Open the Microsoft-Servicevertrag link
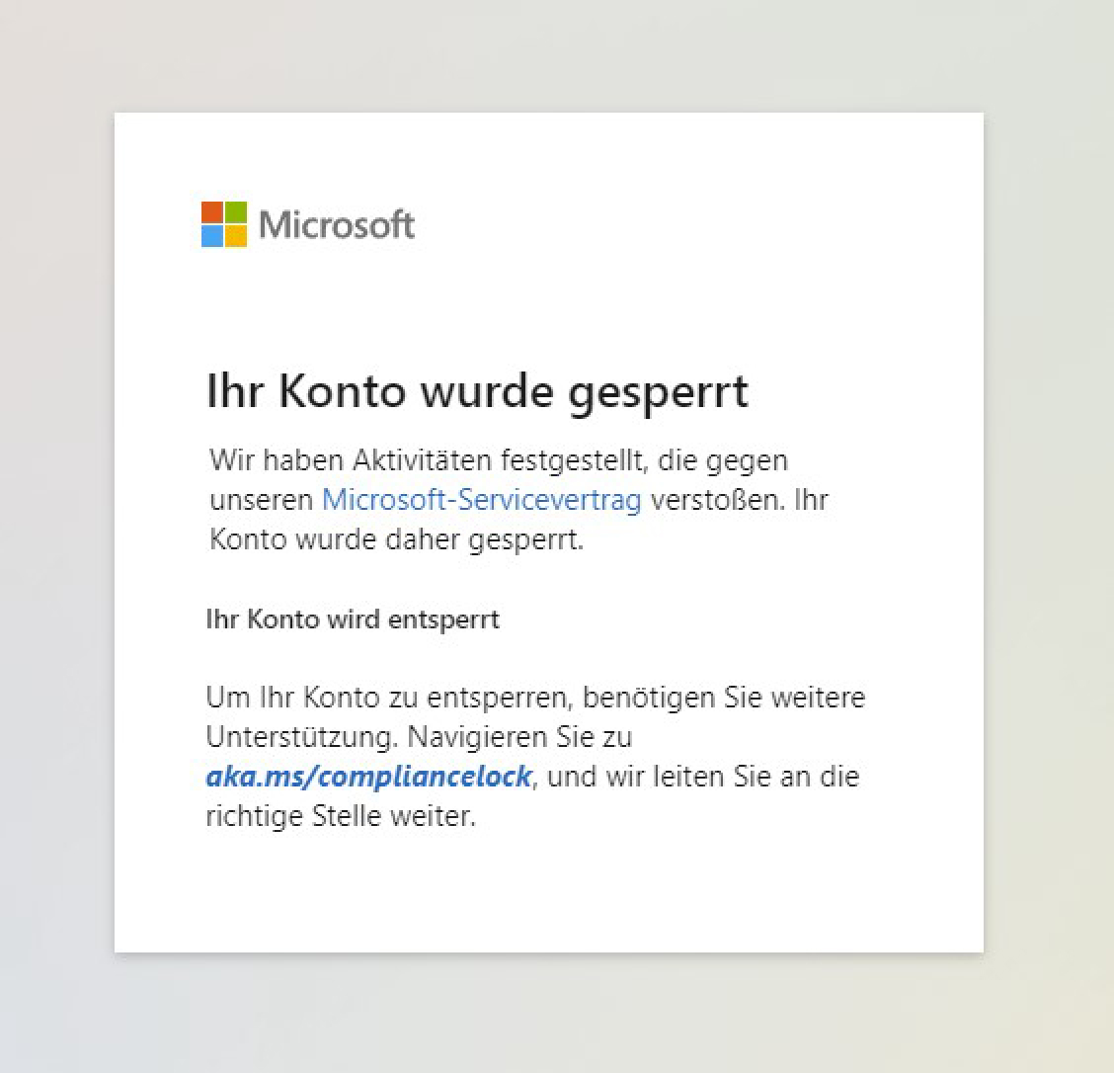 (481, 500)
